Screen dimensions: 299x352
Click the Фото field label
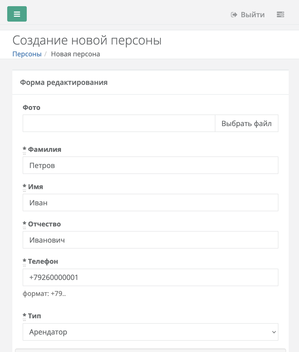point(31,108)
